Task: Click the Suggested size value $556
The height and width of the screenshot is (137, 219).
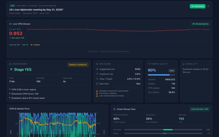Action: [137, 69]
